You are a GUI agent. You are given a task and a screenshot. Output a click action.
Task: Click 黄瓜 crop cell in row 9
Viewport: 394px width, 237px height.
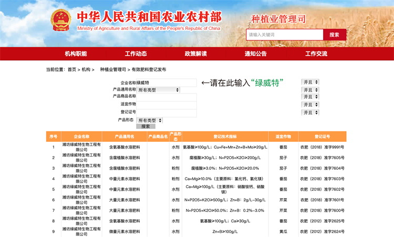[x=283, y=231]
